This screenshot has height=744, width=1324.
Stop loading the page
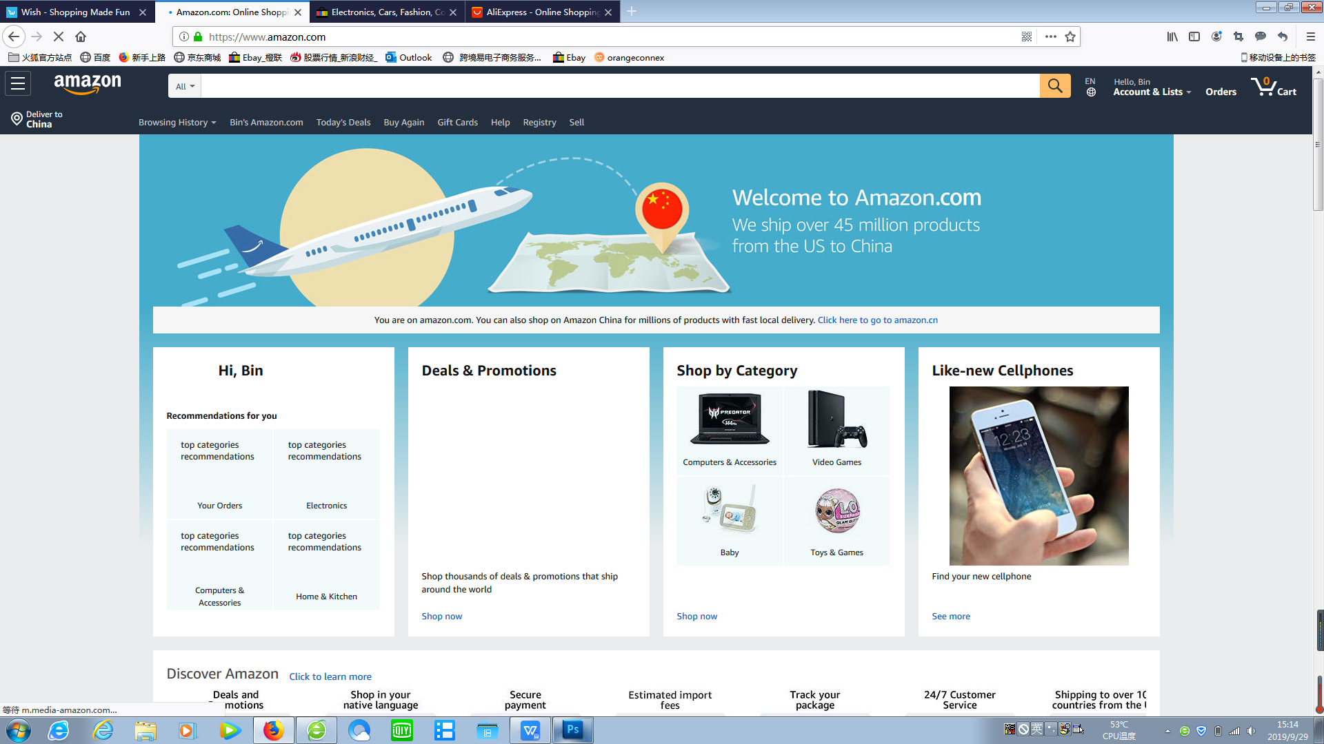[59, 37]
